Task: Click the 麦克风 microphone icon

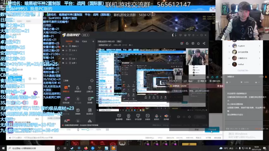Action: 156,116
